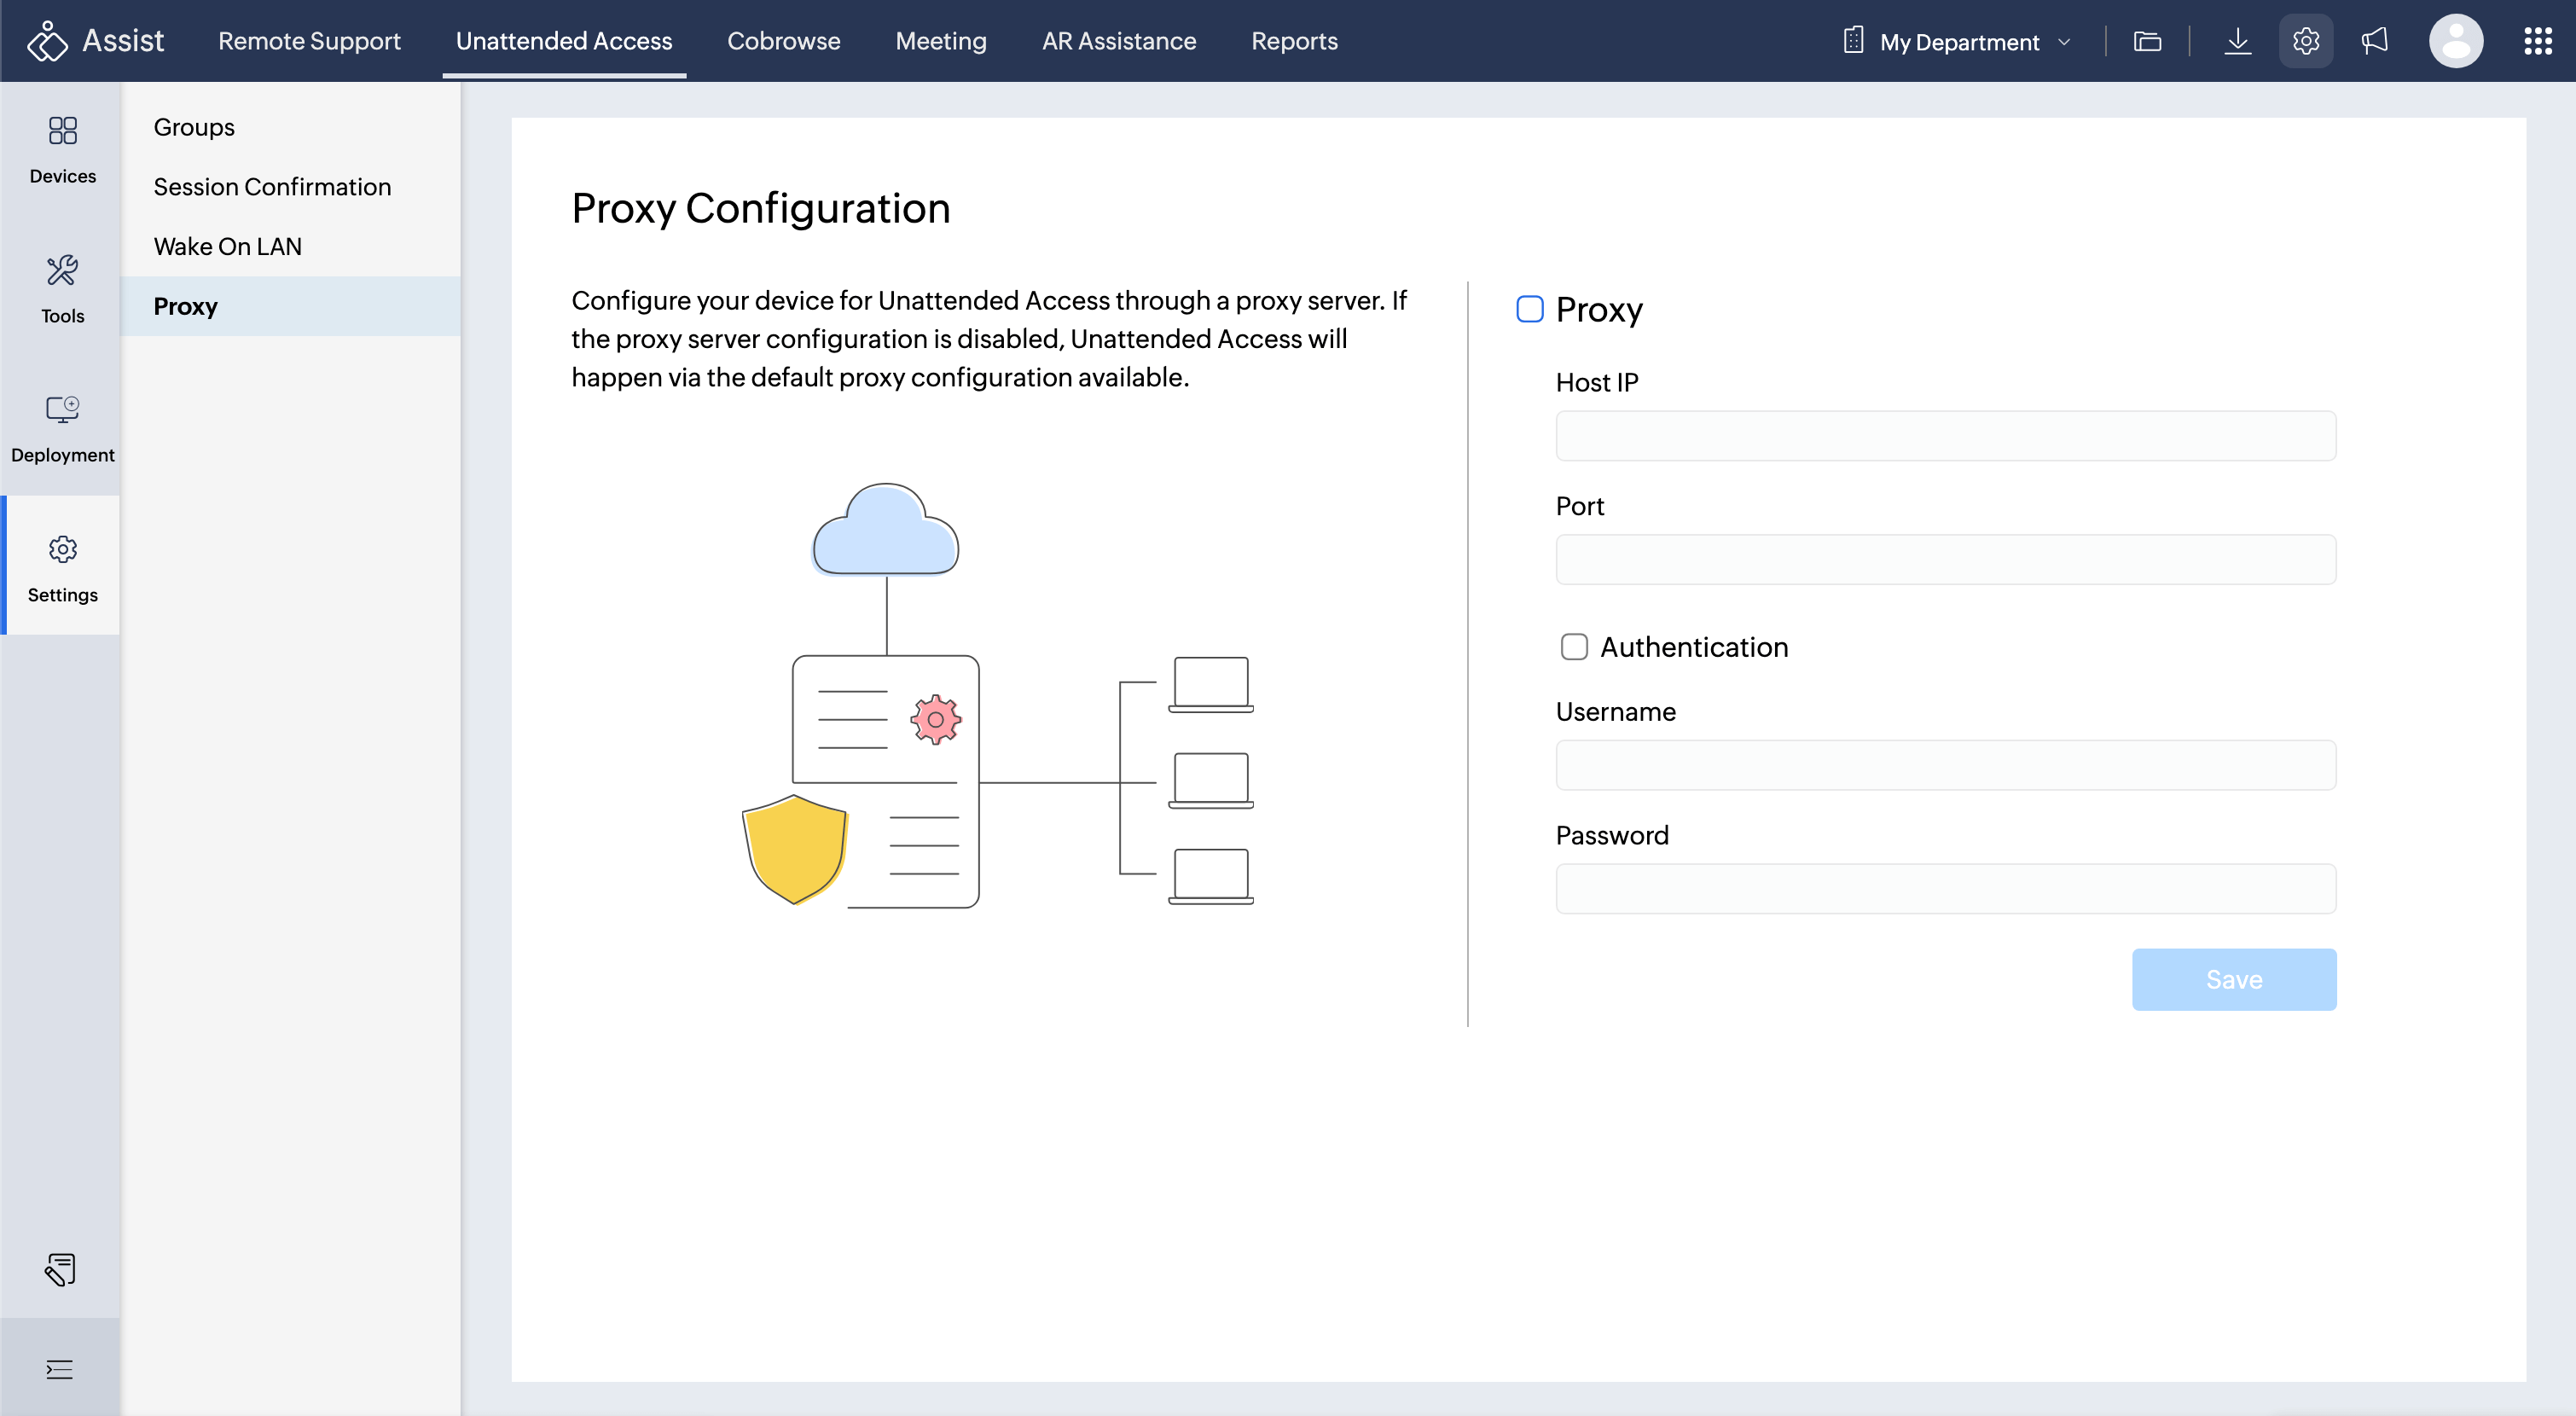Image resolution: width=2576 pixels, height=1416 pixels.
Task: Switch to the Remote Support tab
Action: click(309, 41)
